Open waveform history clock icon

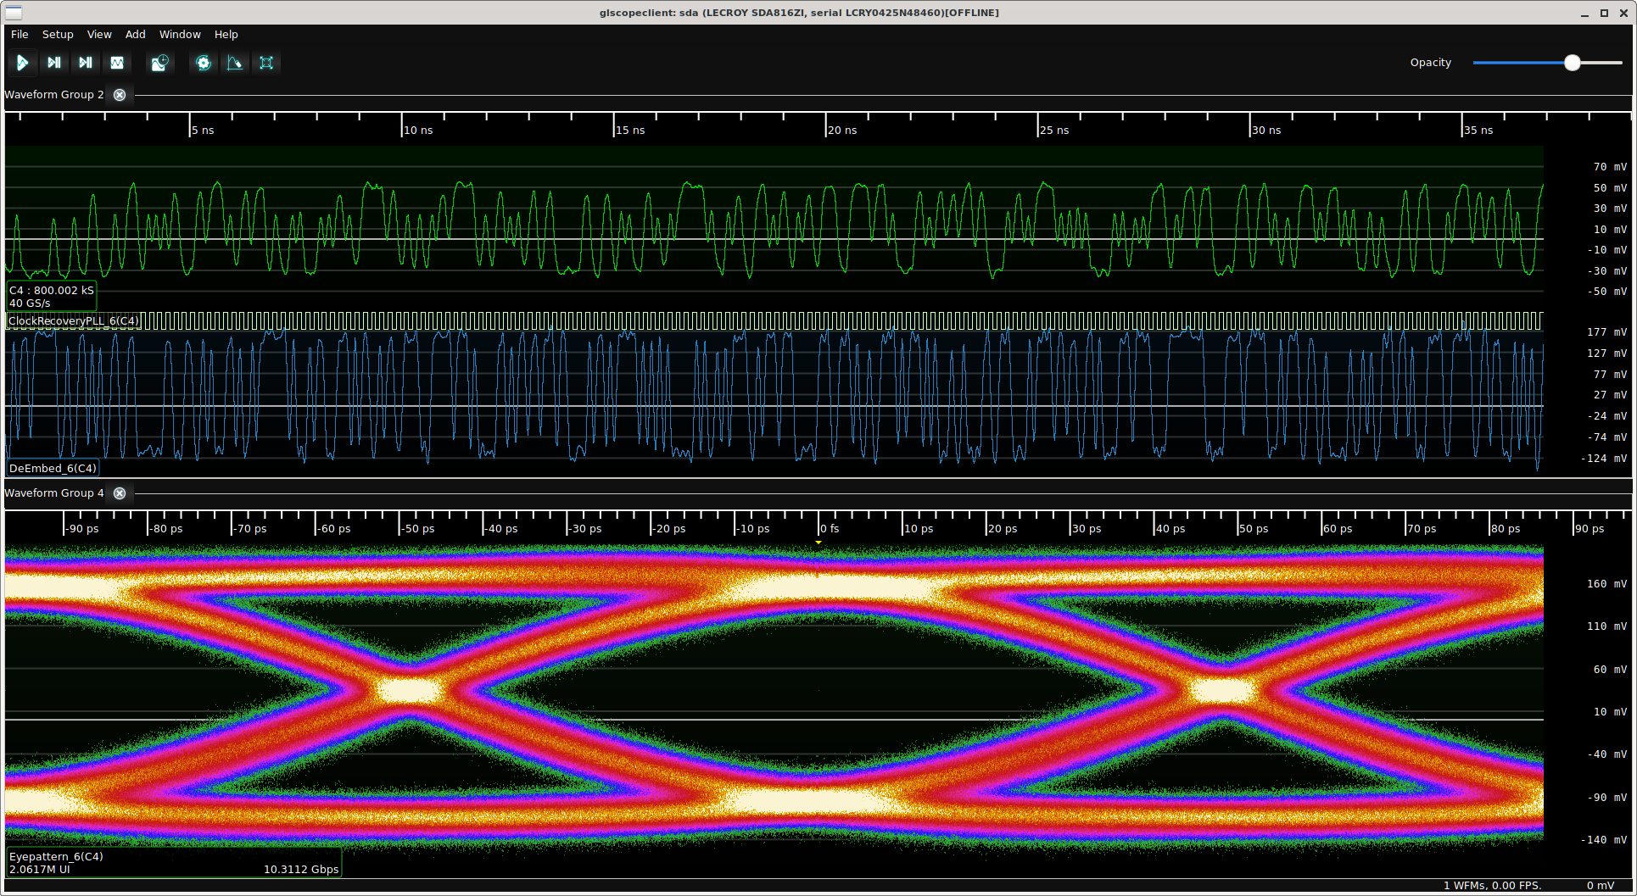(159, 63)
